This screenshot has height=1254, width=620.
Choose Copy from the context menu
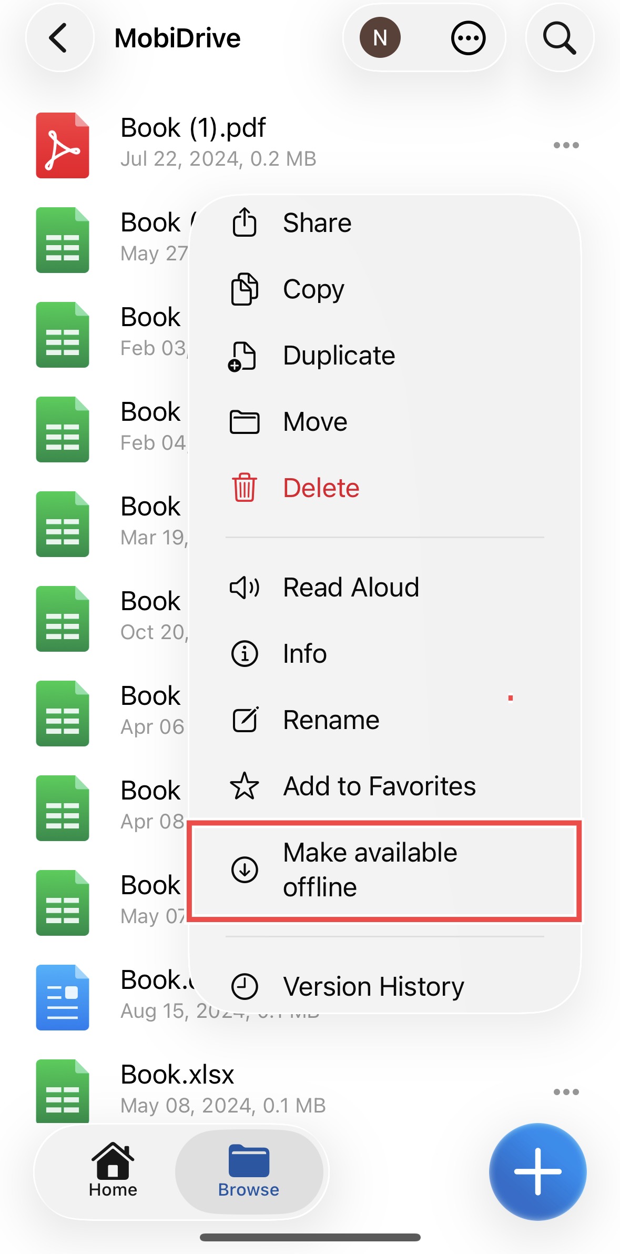[x=385, y=289]
